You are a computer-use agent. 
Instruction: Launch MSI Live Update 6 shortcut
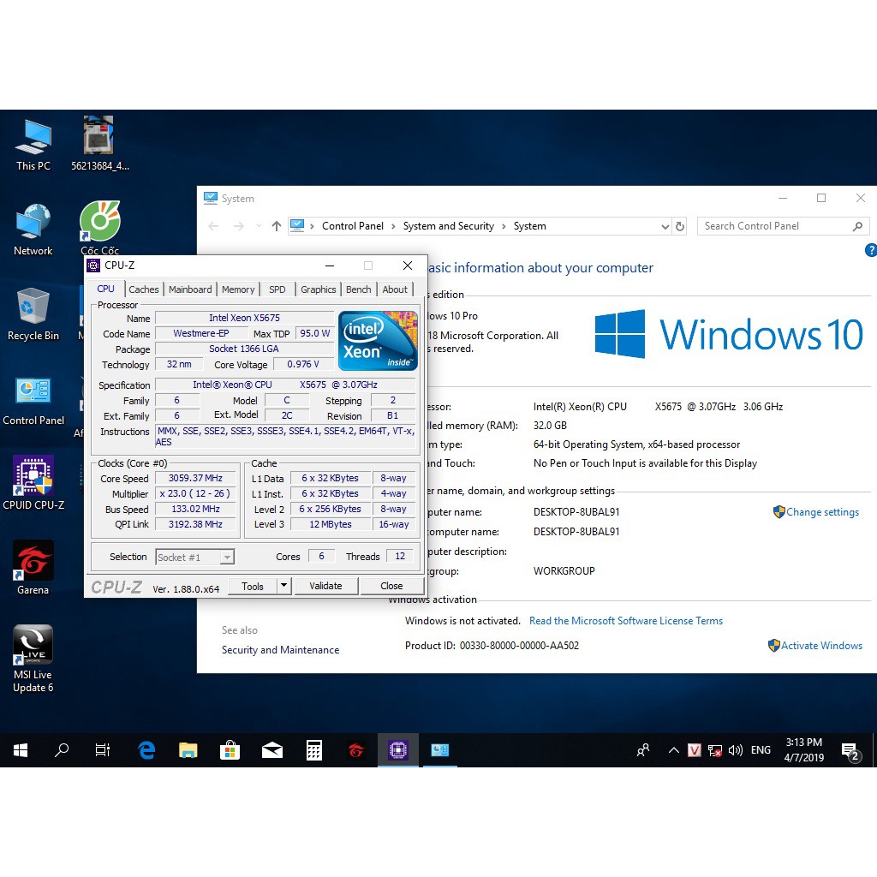coord(33,648)
